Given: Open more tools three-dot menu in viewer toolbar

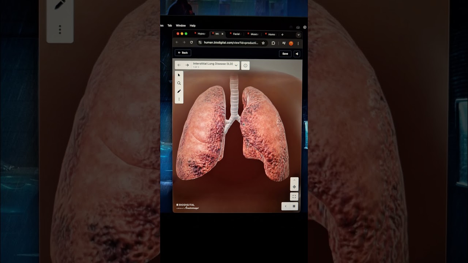Looking at the screenshot, I should click(179, 99).
